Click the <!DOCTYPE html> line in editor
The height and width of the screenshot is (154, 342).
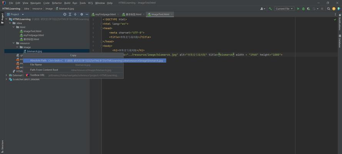[x=115, y=20]
